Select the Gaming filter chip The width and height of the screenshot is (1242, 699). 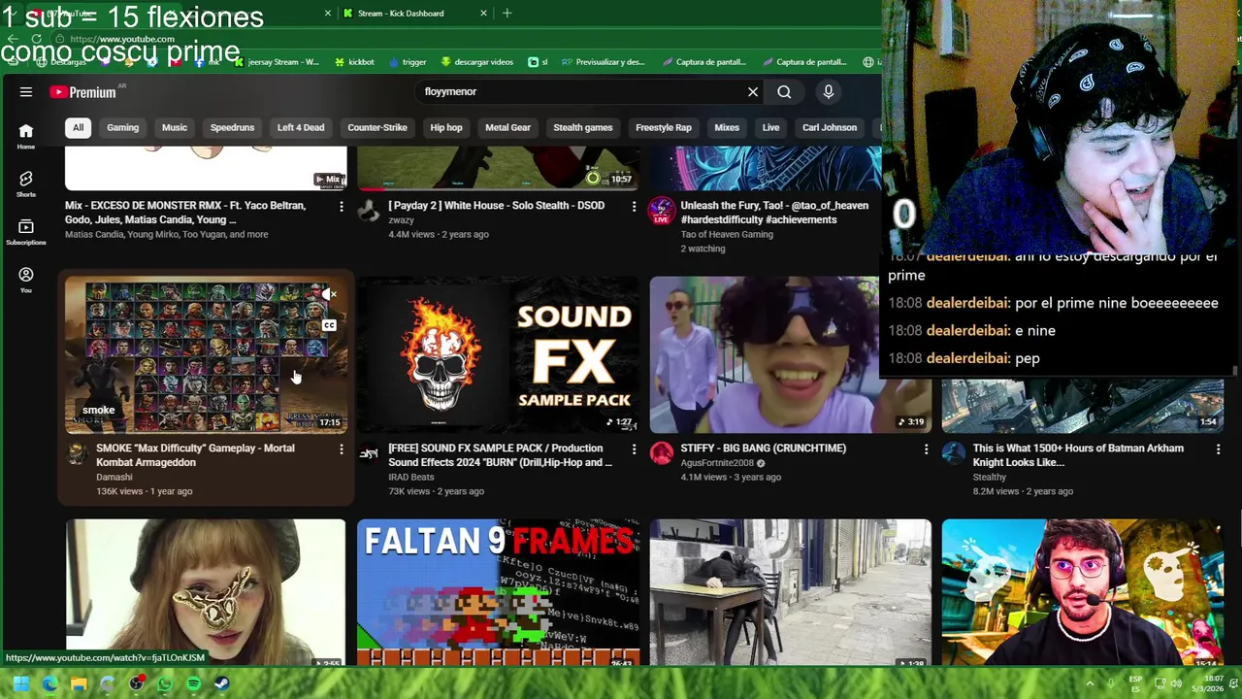[122, 127]
